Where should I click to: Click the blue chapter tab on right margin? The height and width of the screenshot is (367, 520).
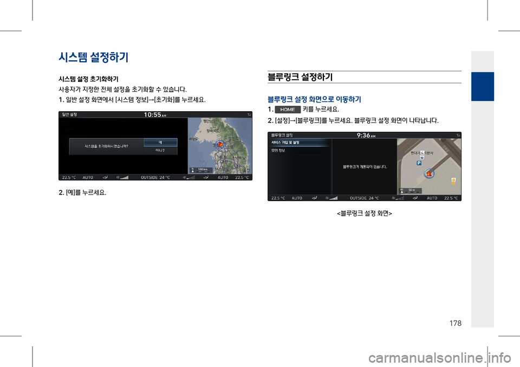point(483,86)
